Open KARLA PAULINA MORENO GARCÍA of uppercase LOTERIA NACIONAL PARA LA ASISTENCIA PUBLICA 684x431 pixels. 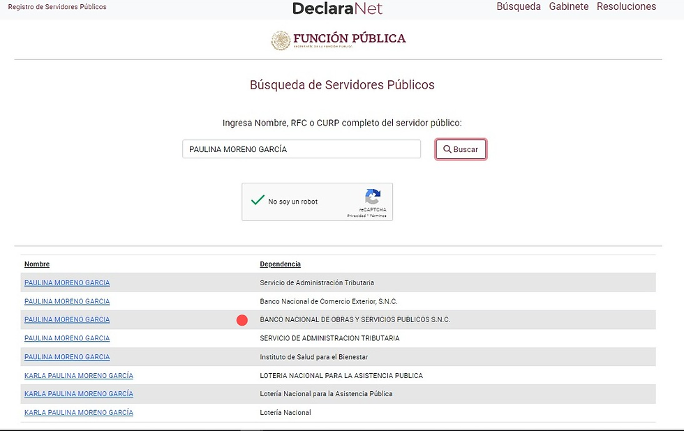point(79,376)
